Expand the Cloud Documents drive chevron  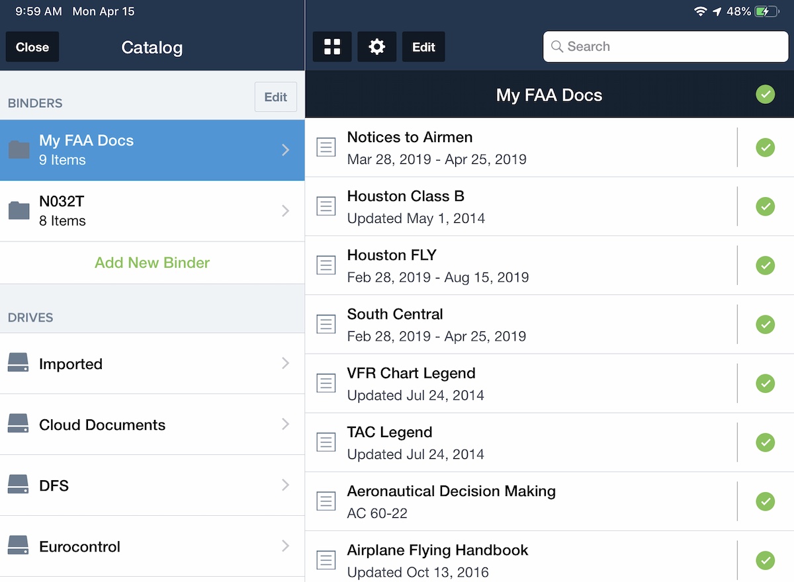pyautogui.click(x=285, y=425)
